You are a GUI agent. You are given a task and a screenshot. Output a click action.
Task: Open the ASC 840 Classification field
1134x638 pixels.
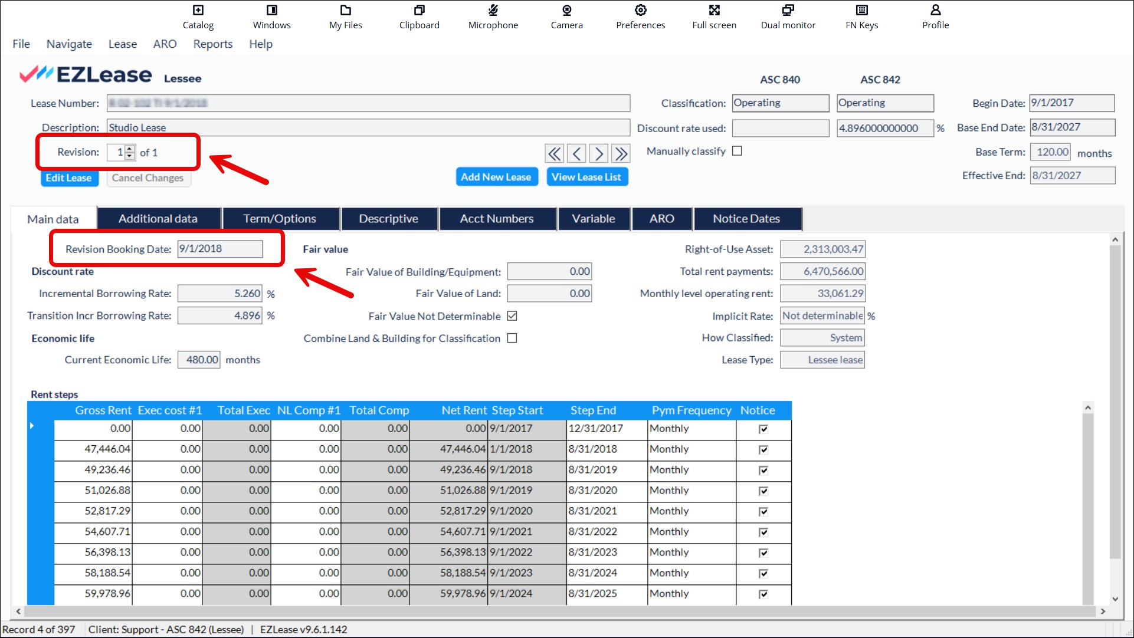780,103
